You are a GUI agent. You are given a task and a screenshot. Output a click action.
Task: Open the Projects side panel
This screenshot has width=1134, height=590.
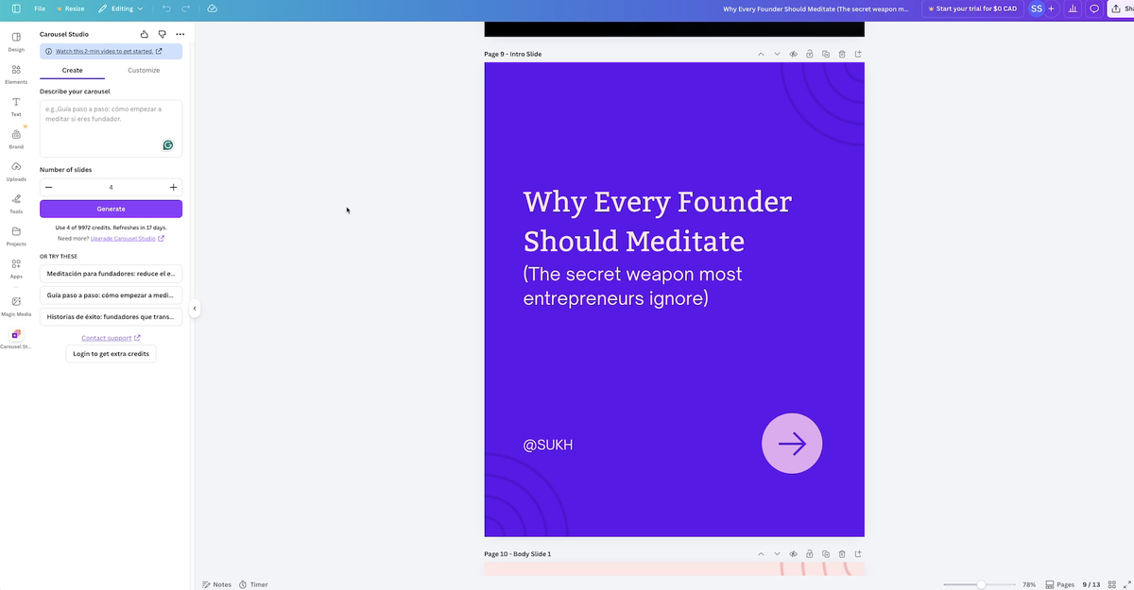tap(16, 236)
